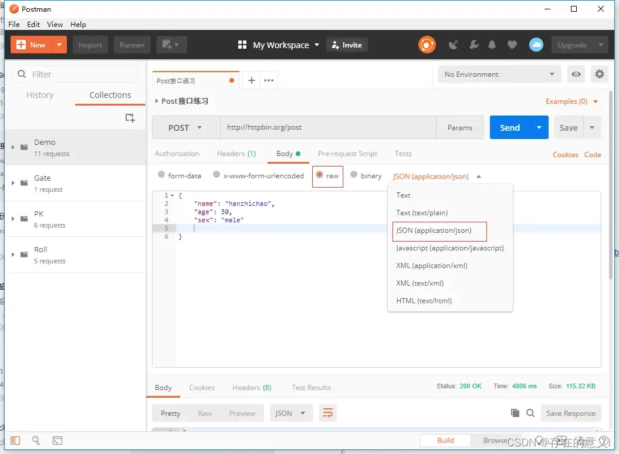Viewport: 619px width, 454px height.
Task: Create new collection icon in sidebar
Action: [x=130, y=118]
